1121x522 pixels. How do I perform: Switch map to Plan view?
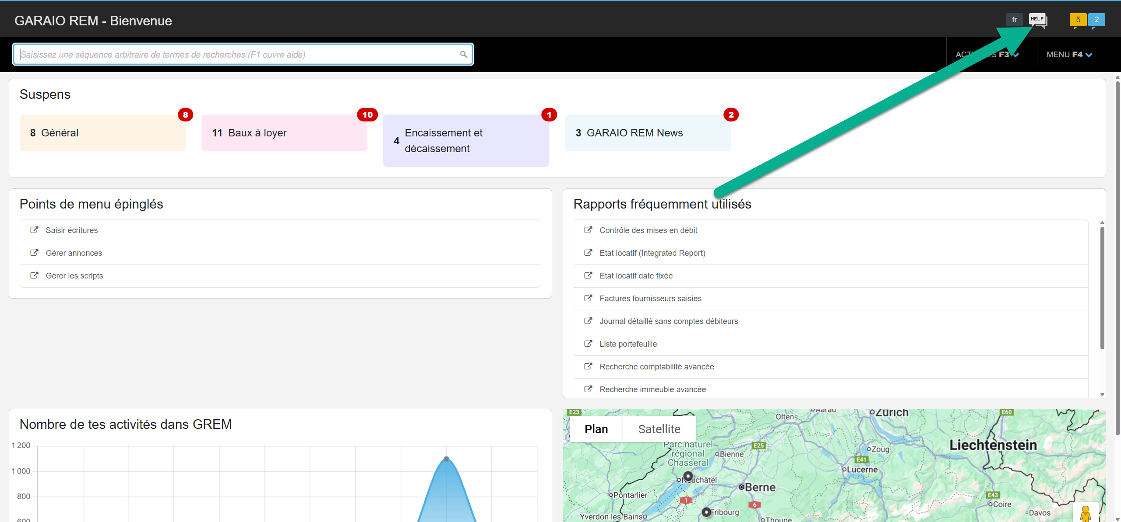pos(596,429)
